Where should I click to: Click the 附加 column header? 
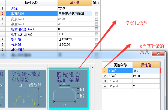(x=96, y=3)
